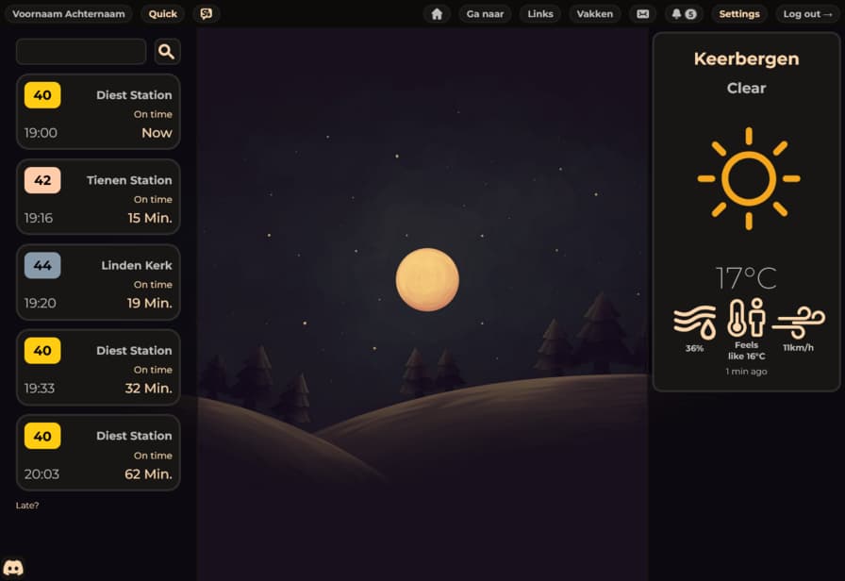Open Settings in the top bar
This screenshot has height=581, width=845.
(738, 14)
